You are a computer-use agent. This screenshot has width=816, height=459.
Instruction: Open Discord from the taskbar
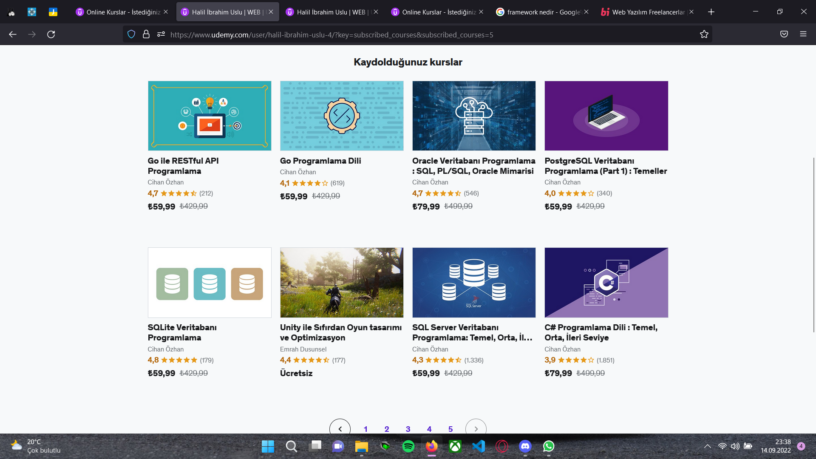(525, 446)
